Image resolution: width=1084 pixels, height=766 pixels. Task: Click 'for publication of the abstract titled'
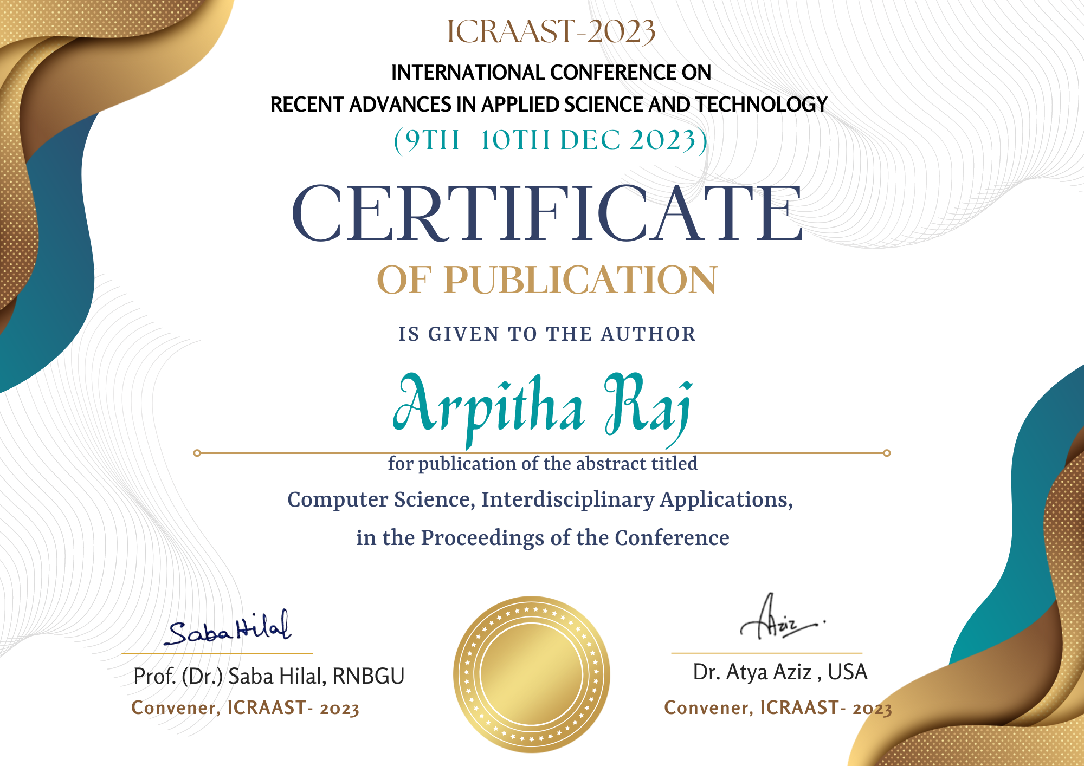click(543, 464)
